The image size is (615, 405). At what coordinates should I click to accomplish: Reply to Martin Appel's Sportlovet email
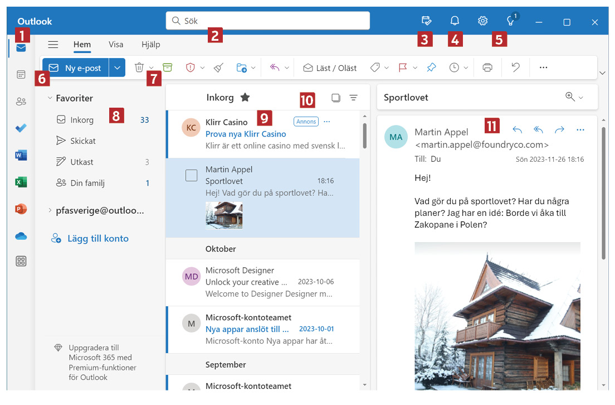517,129
